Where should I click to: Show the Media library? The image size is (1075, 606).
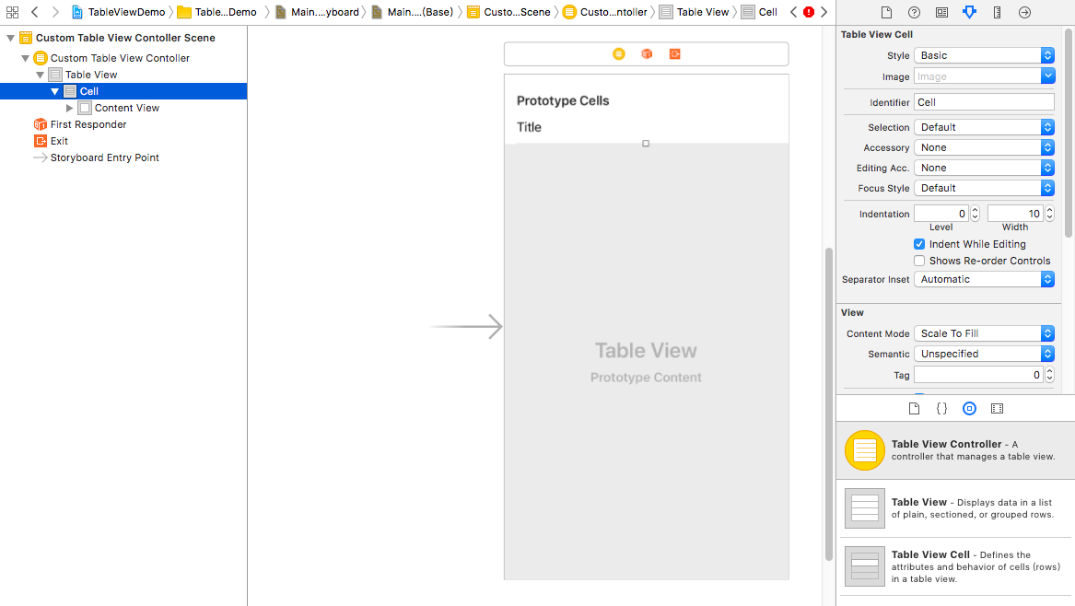[997, 408]
